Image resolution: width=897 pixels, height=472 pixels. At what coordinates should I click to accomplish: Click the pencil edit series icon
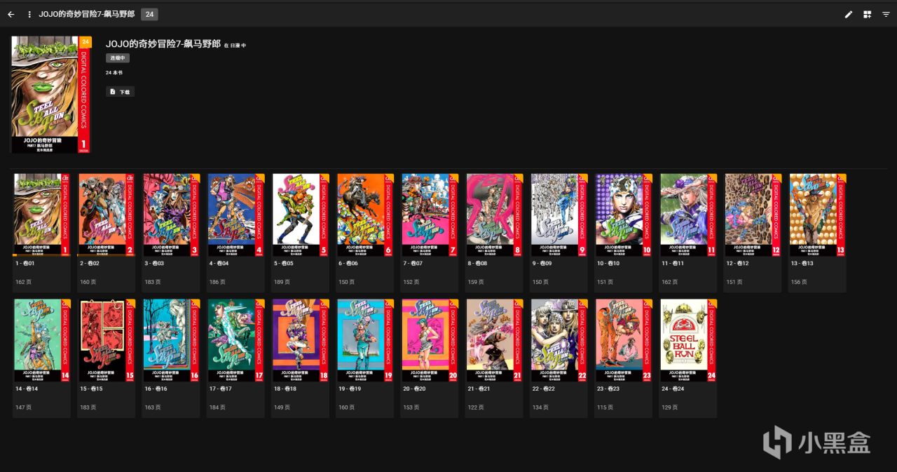(x=849, y=14)
